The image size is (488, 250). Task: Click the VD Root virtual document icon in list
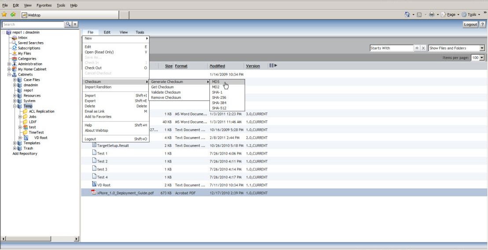tap(94, 185)
